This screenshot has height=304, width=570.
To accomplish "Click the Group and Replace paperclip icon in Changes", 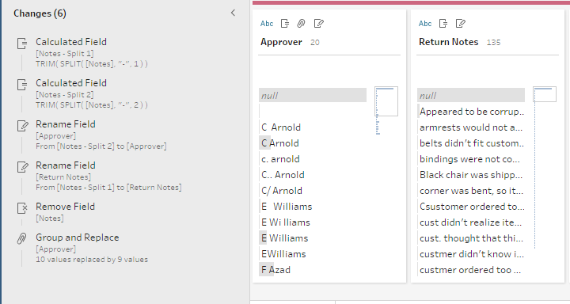I will (x=22, y=238).
